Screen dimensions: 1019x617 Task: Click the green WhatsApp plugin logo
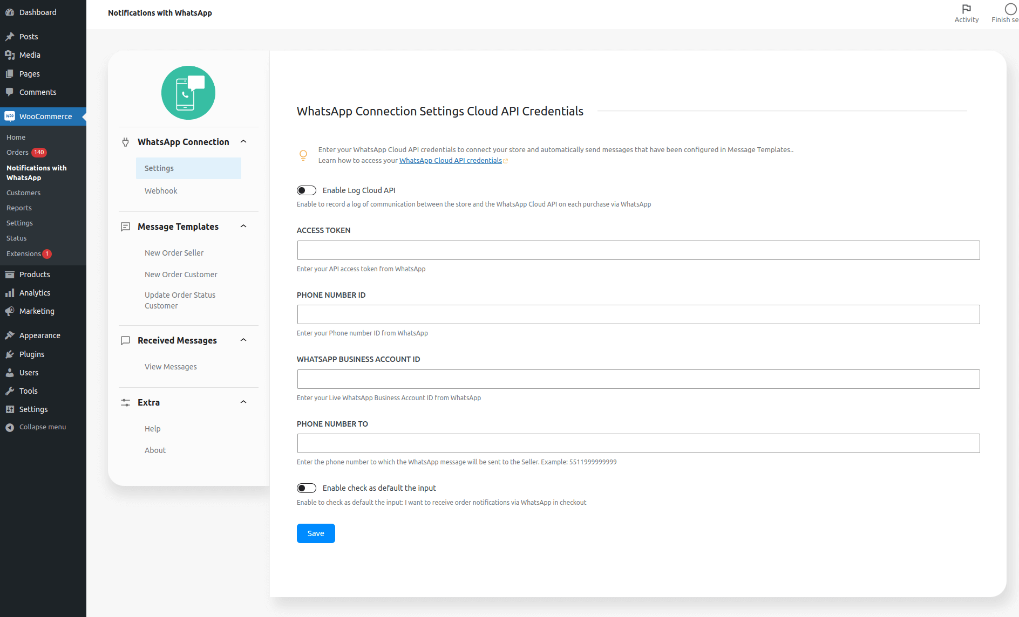coord(188,93)
